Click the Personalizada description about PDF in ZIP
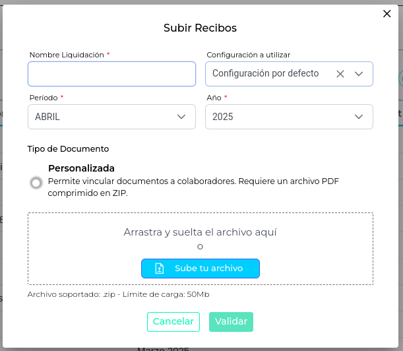 coord(193,187)
